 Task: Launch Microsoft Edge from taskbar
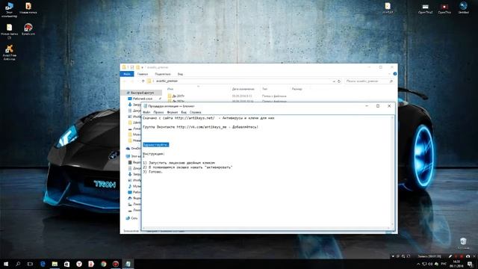[x=43, y=264]
